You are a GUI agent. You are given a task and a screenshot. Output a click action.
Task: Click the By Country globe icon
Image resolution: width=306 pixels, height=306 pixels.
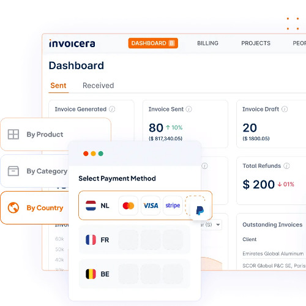click(13, 207)
